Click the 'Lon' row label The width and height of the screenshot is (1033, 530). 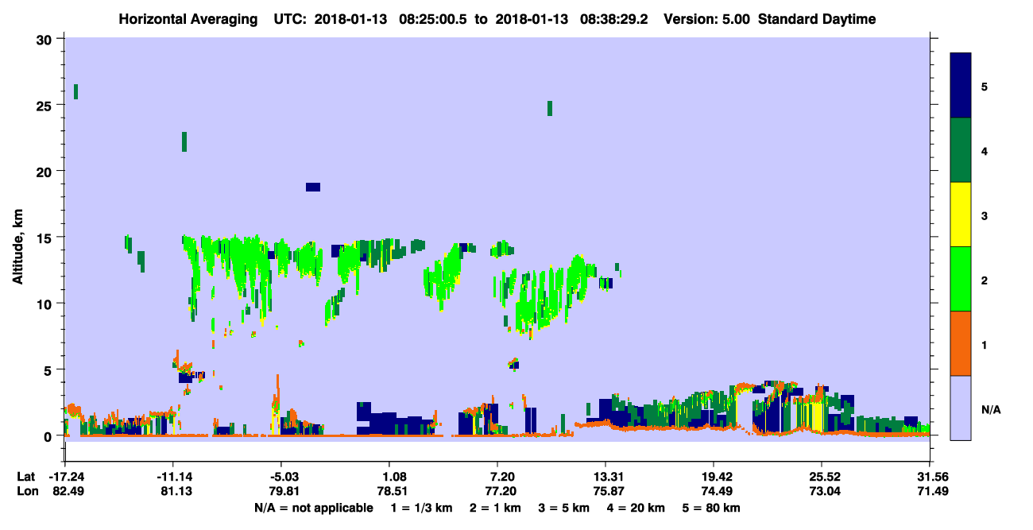(26, 491)
